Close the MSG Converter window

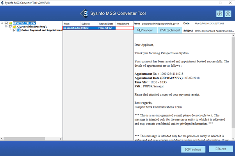pyautogui.click(x=230, y=3)
